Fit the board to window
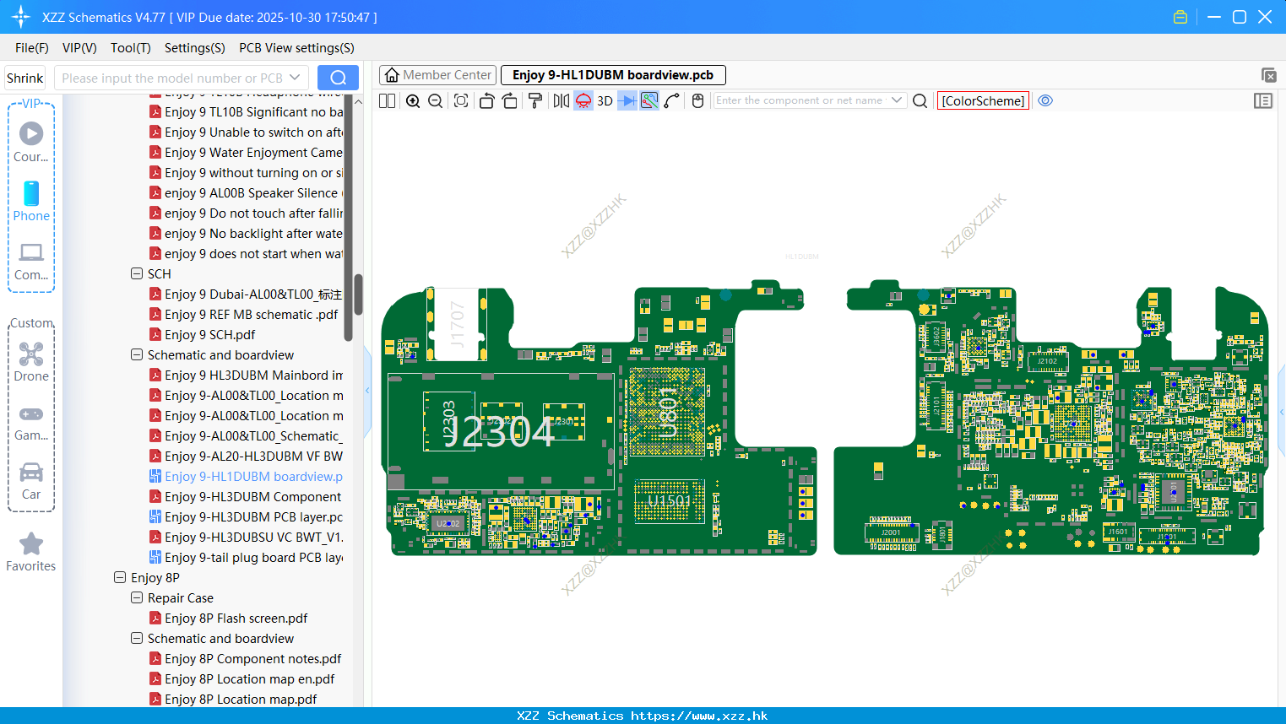 (x=461, y=101)
